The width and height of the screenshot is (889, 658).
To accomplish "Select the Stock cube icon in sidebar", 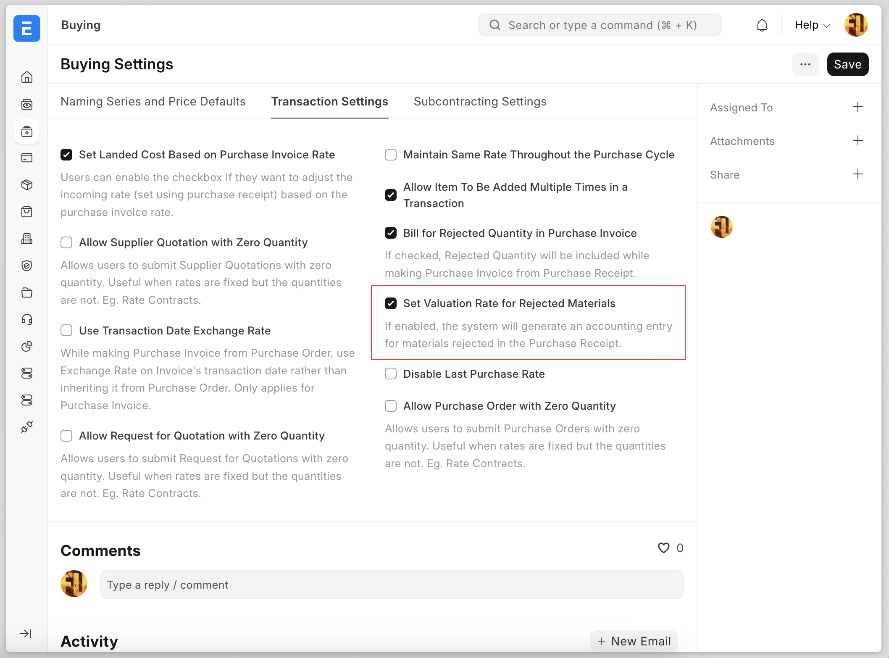I will coord(27,185).
